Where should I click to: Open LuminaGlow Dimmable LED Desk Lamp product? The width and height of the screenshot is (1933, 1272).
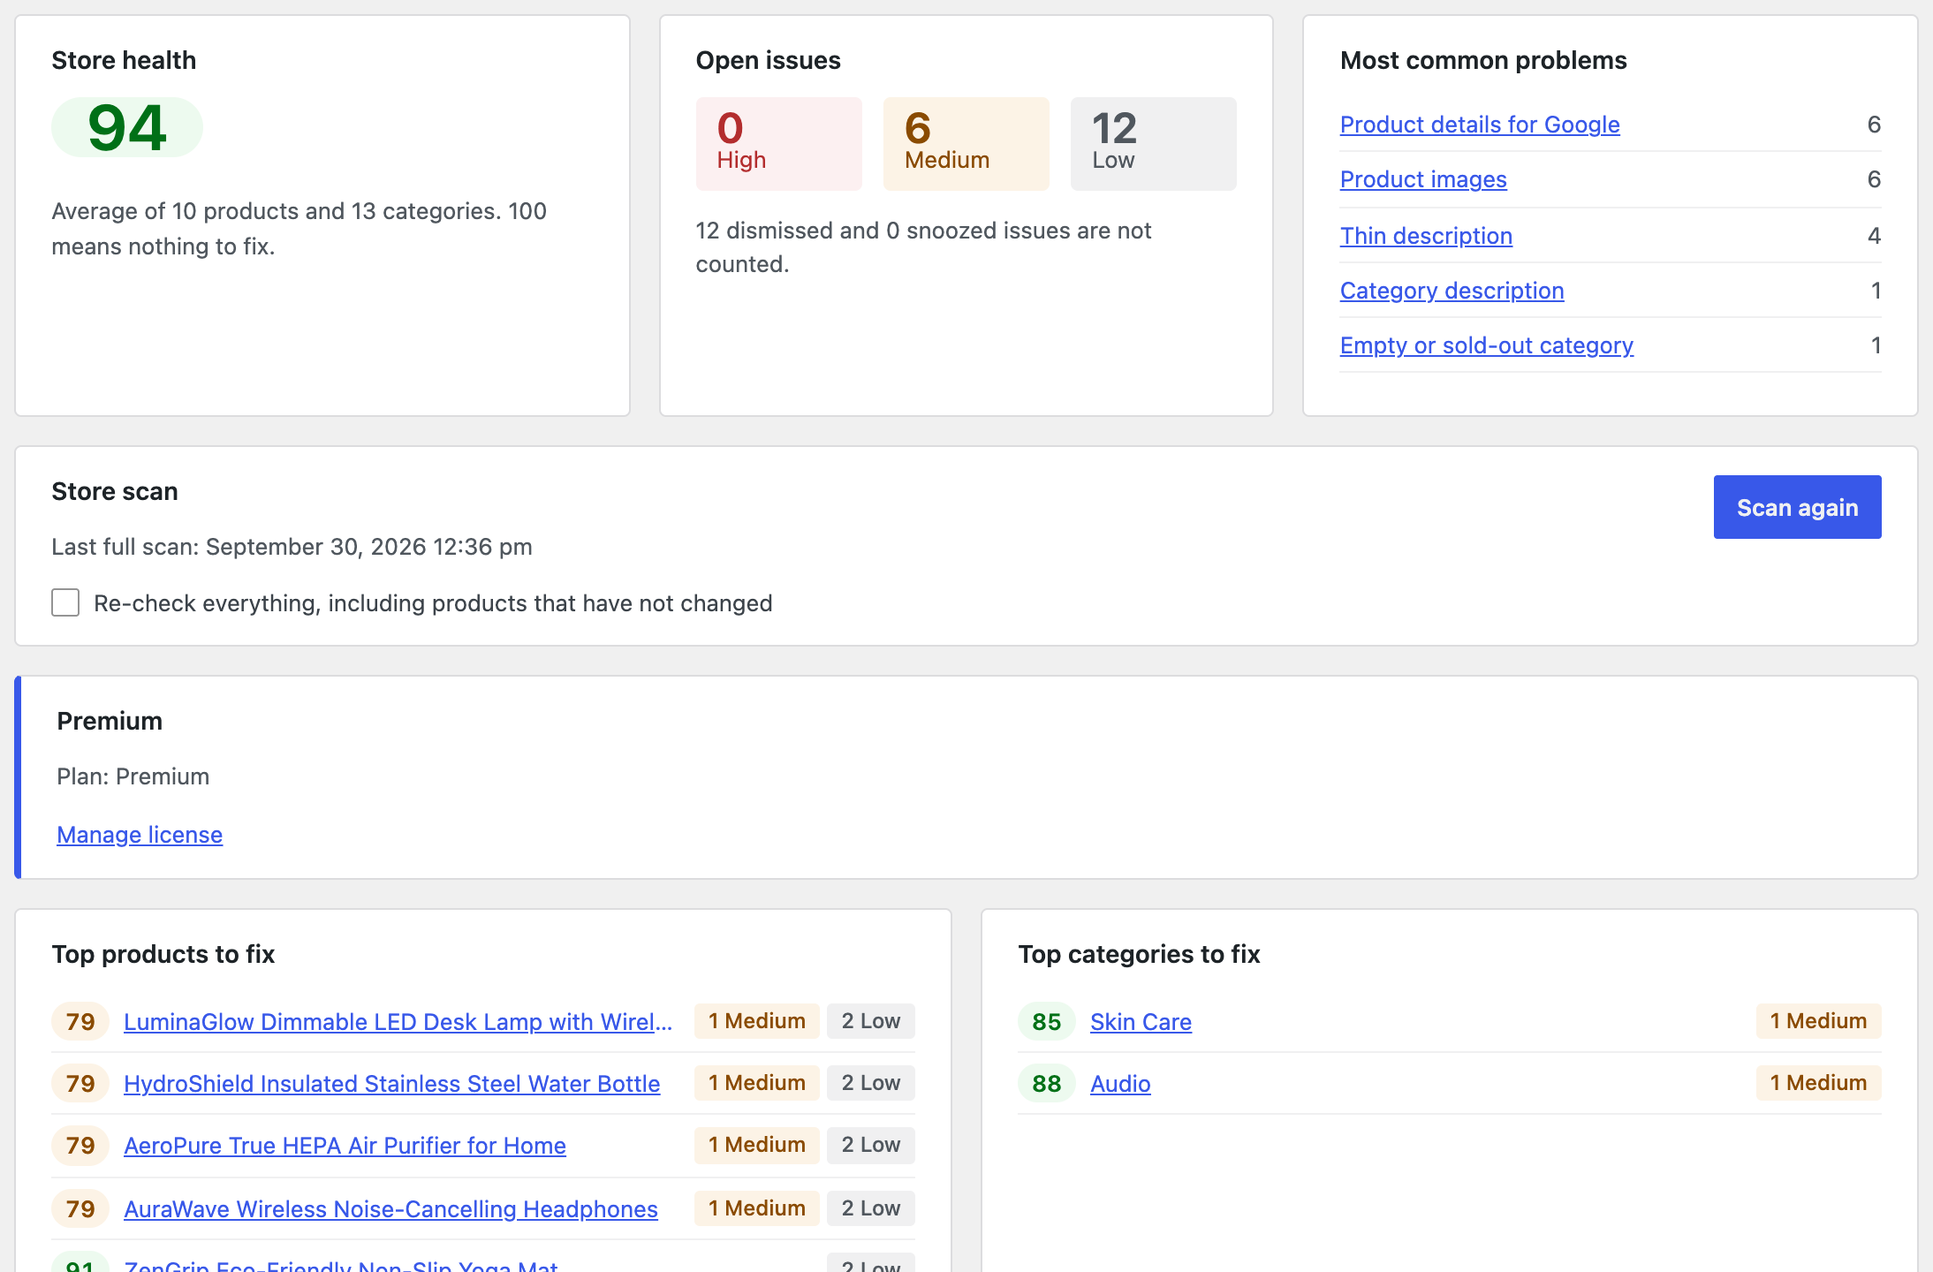[398, 1022]
